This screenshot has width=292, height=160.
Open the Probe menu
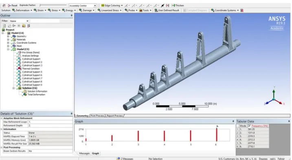point(131,10)
